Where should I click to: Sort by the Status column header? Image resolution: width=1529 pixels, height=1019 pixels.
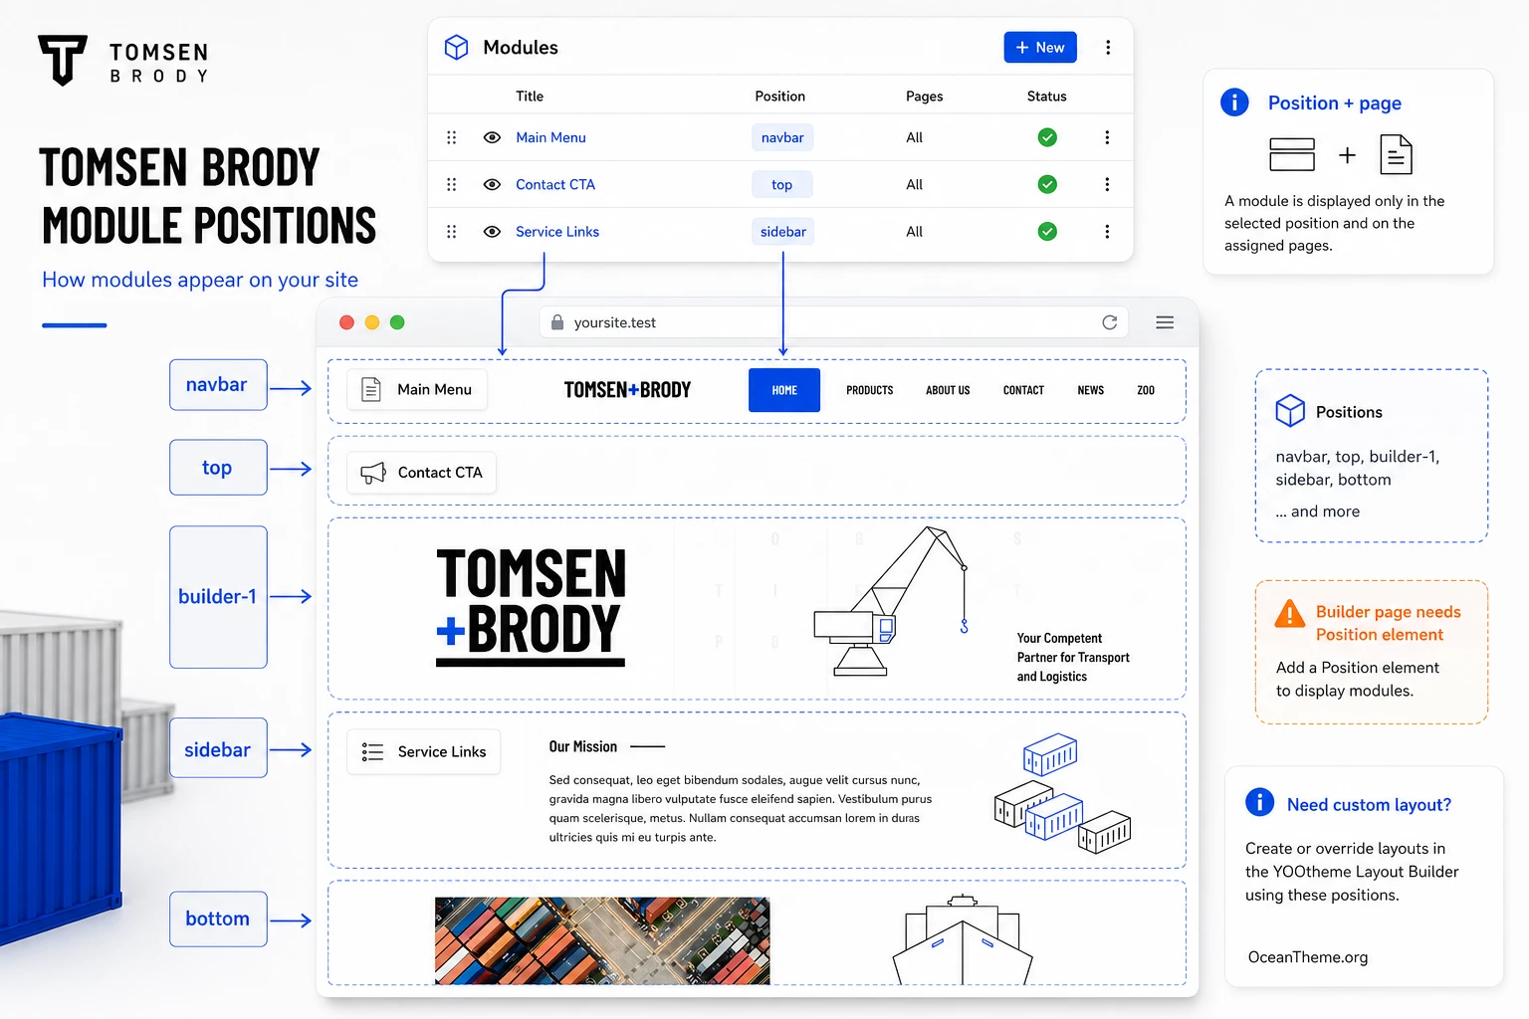[1046, 96]
